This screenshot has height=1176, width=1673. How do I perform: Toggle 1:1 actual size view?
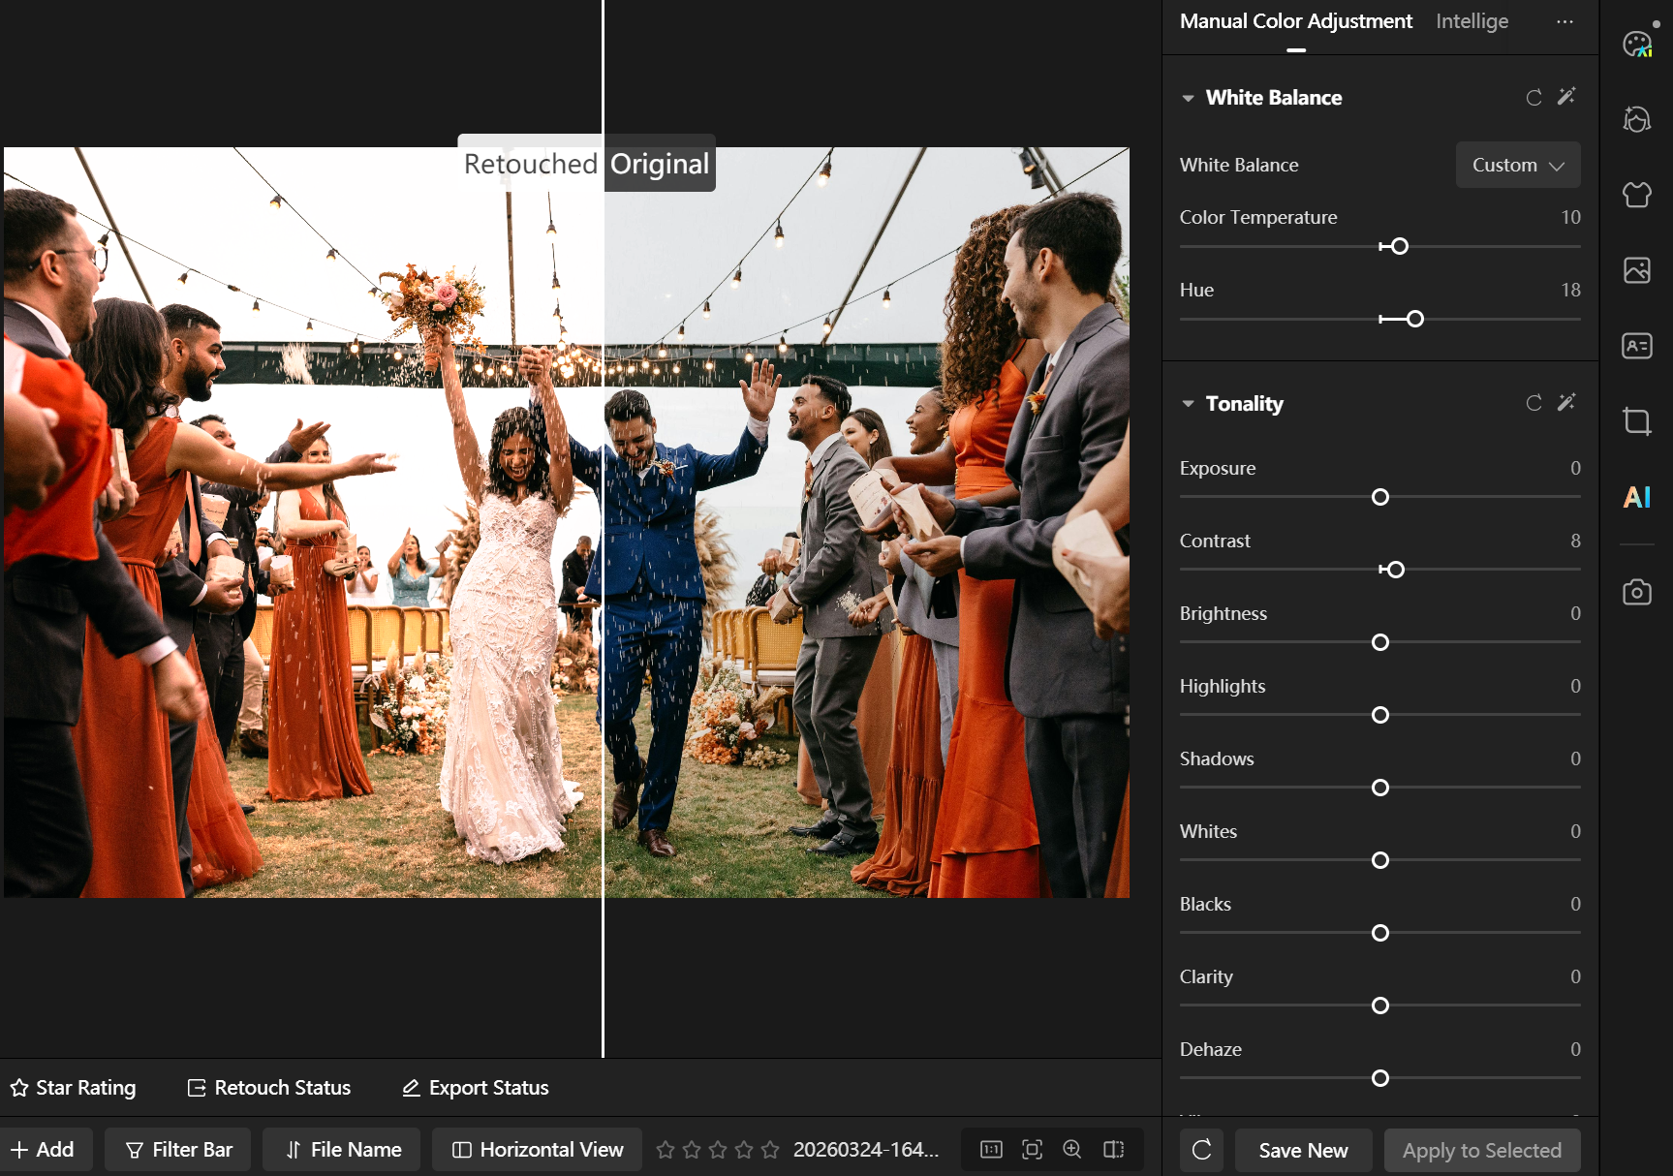(991, 1149)
